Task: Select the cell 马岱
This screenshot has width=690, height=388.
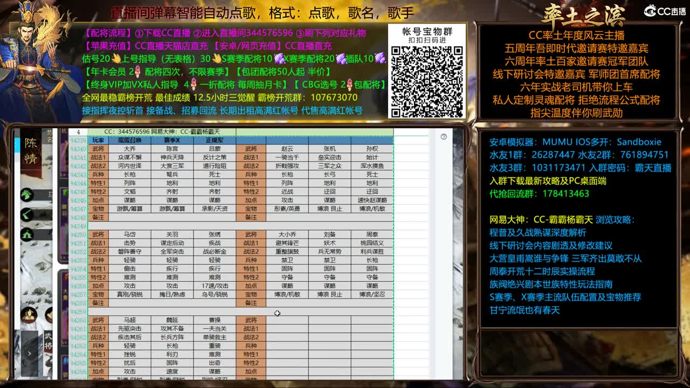Action: (129, 234)
